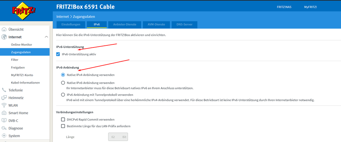Collapse the Internet menu chevron
The image size is (341, 142).
tap(46, 37)
